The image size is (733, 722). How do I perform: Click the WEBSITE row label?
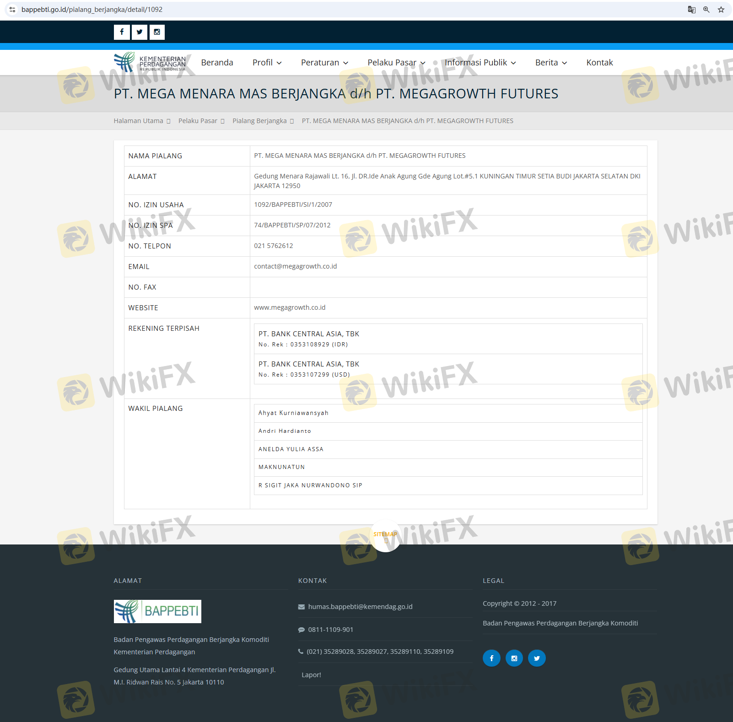point(143,308)
